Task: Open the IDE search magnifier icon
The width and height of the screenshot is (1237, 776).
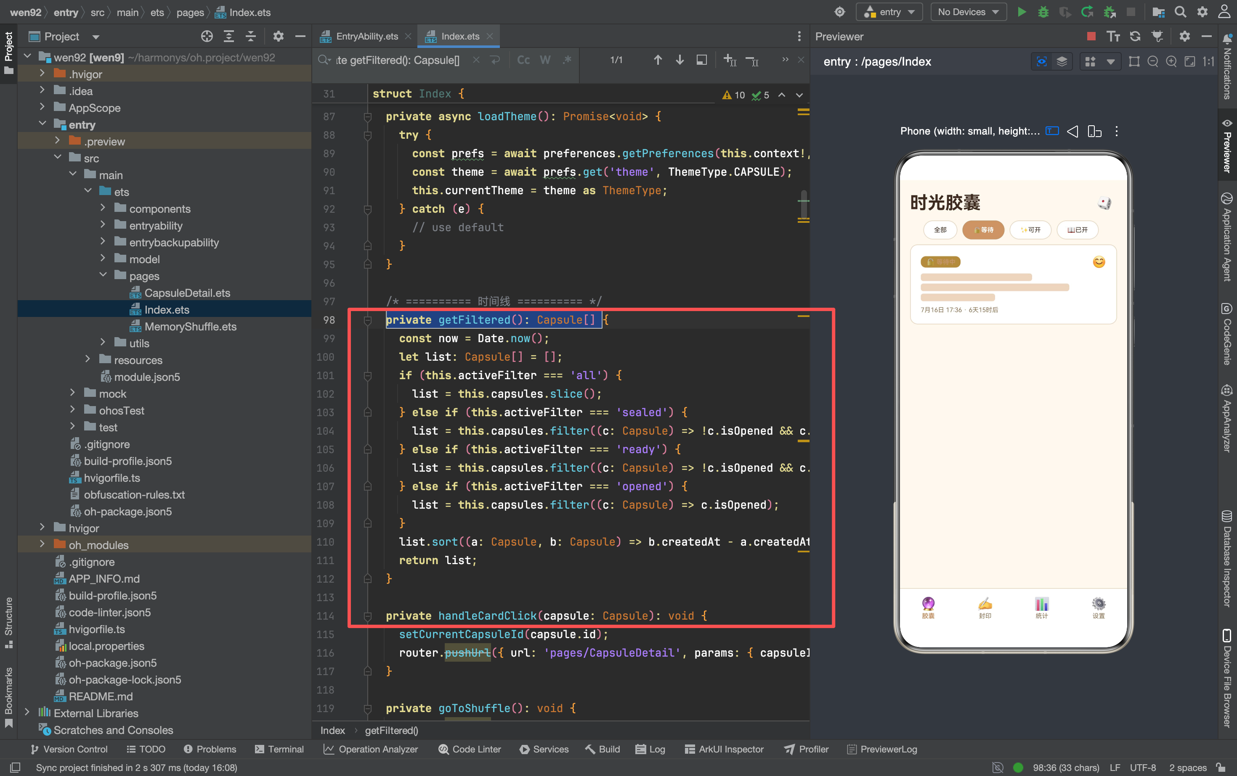Action: pyautogui.click(x=1180, y=12)
